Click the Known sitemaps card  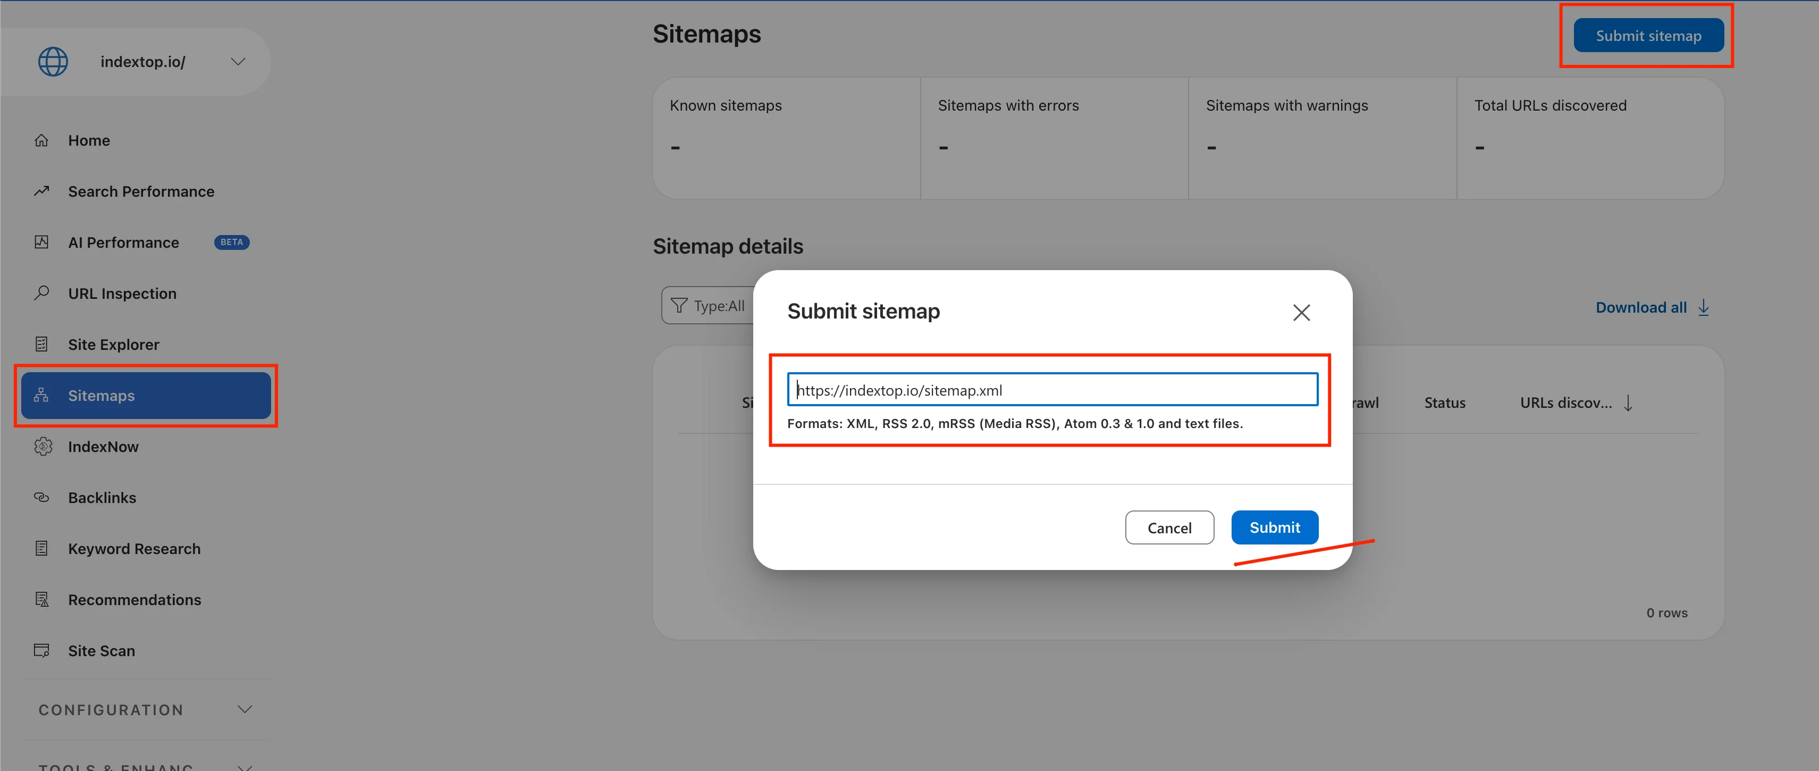click(786, 138)
